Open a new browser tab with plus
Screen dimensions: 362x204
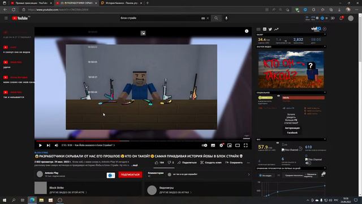pos(148,3)
